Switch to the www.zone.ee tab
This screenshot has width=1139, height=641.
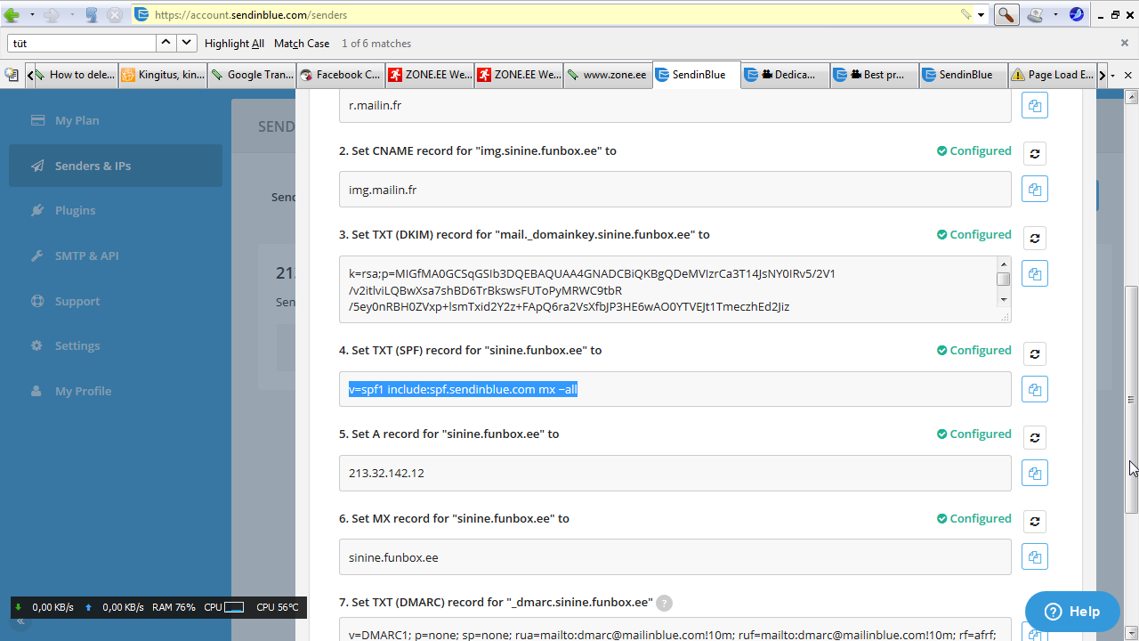[608, 75]
